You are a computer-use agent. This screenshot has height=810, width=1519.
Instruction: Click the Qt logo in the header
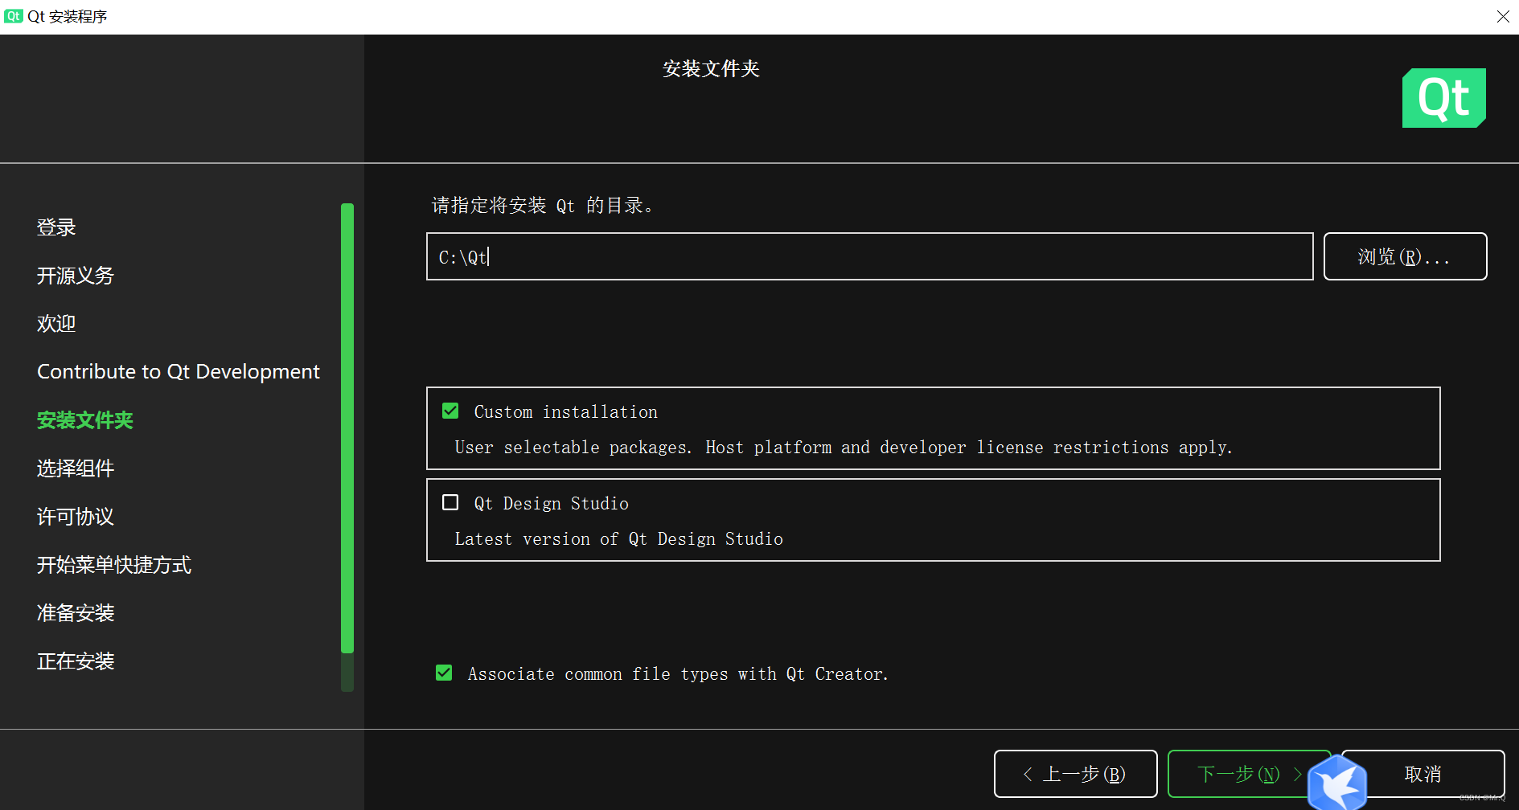point(1443,98)
